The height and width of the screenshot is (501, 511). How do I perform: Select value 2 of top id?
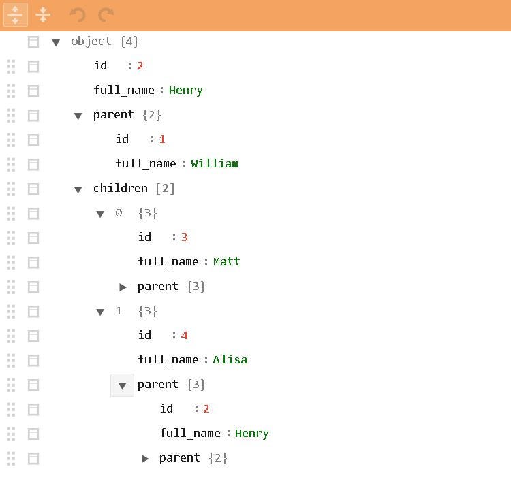(x=140, y=66)
